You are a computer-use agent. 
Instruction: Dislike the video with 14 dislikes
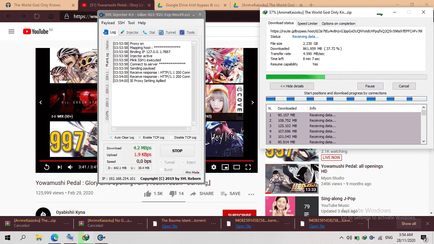click(176, 193)
